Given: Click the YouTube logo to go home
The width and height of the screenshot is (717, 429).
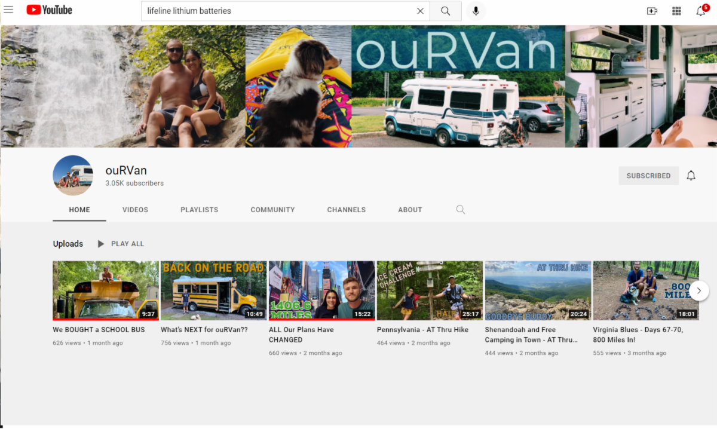Looking at the screenshot, I should (x=48, y=10).
